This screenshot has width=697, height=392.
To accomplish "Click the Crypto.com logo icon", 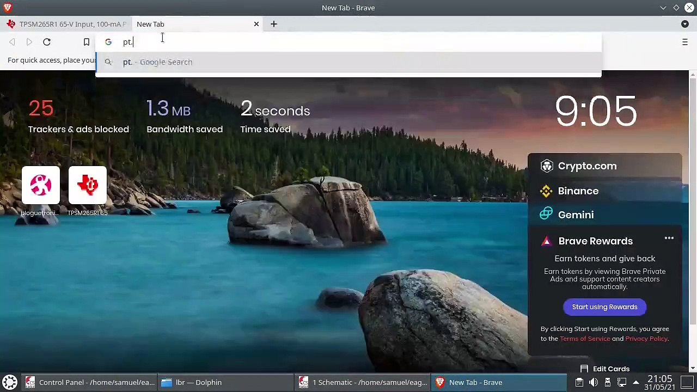I will pyautogui.click(x=547, y=166).
